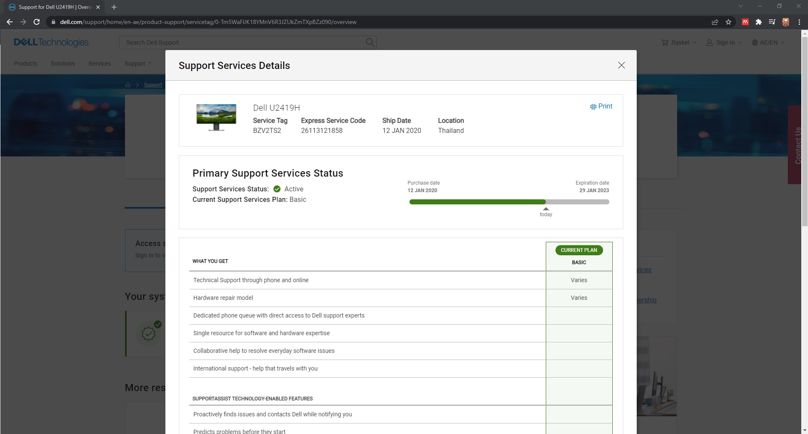Click the padlock site info icon

[53, 22]
